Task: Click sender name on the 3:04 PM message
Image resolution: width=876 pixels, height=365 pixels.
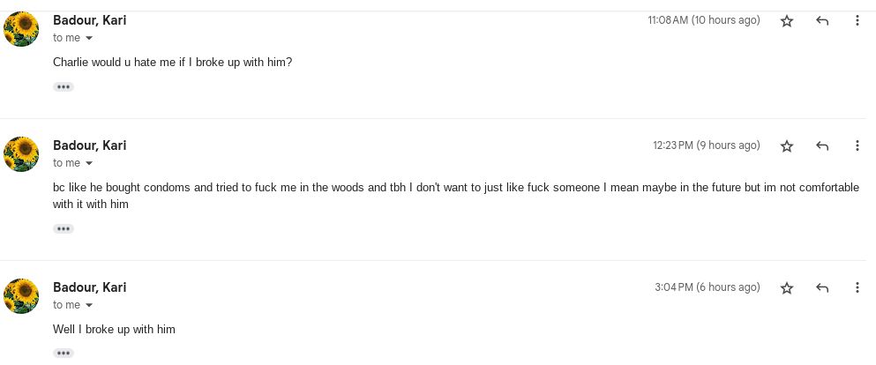Action: tap(89, 287)
